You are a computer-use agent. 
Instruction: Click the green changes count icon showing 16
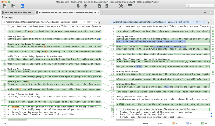click(x=202, y=123)
